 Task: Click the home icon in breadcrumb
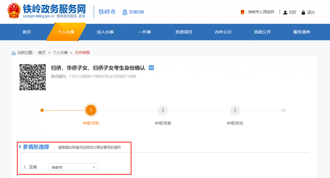pyautogui.click(x=14, y=53)
